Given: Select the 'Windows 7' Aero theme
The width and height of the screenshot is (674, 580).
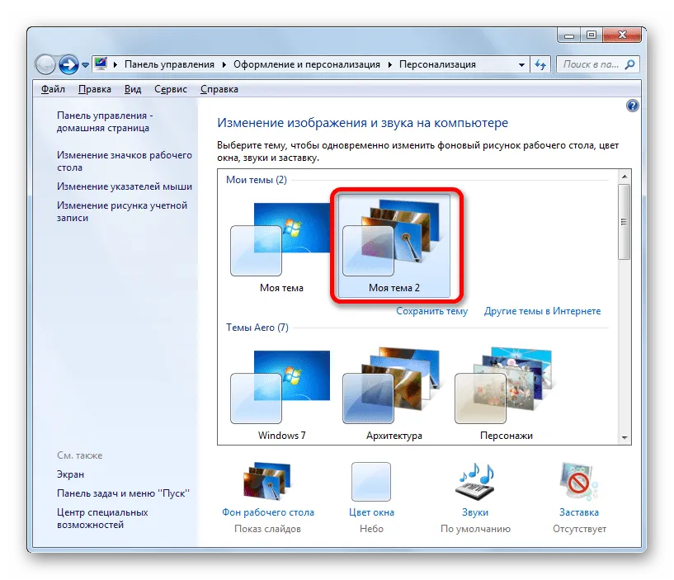Looking at the screenshot, I should (x=281, y=393).
